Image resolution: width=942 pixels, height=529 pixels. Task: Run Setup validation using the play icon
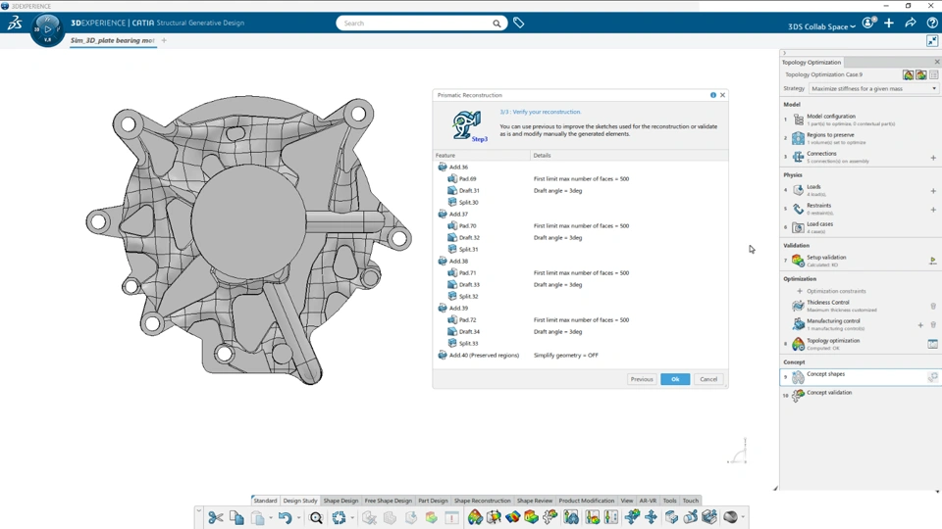(932, 261)
